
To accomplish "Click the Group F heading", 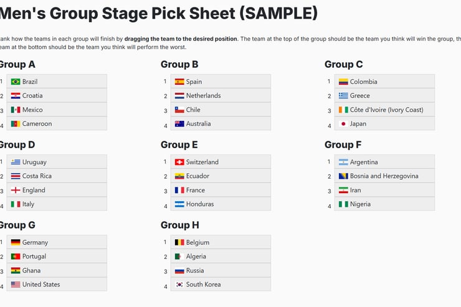I will [x=343, y=144].
